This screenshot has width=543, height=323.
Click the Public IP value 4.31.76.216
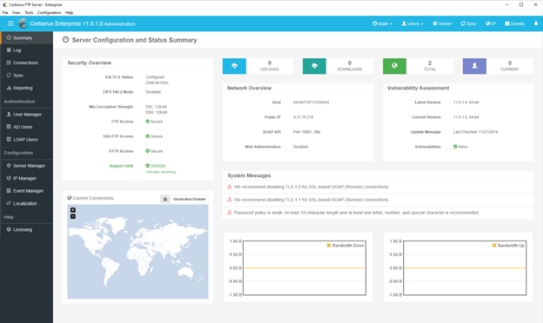(303, 117)
